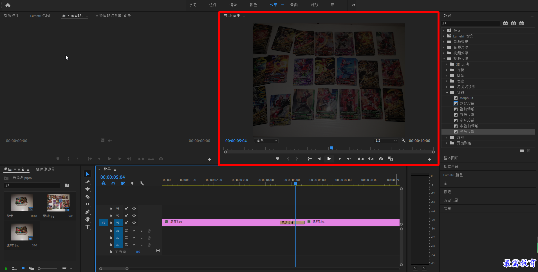The width and height of the screenshot is (538, 272).
Task: Select the Type tool
Action: pos(88,227)
